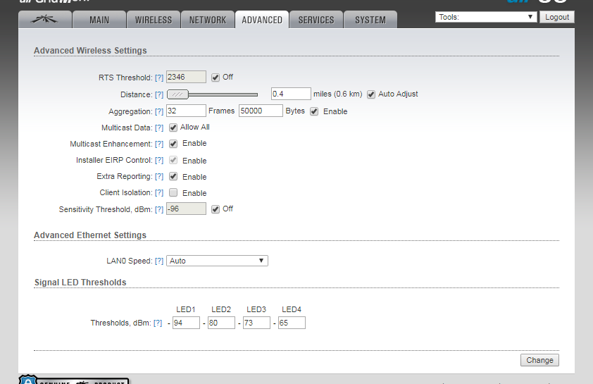Viewport: 593px width, 384px height.
Task: Show help for the Aggregation setting
Action: [159, 111]
